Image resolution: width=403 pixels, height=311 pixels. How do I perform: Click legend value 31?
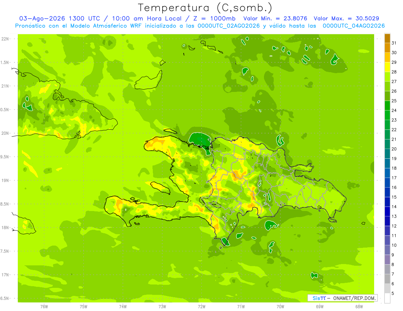tap(394, 43)
